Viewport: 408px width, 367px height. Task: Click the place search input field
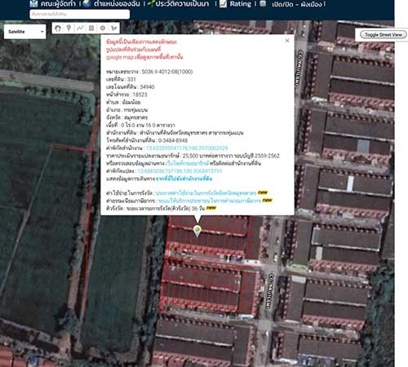pyautogui.click(x=80, y=14)
